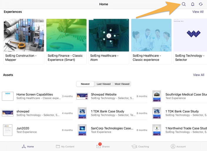Switch to Last Viewed segment
This screenshot has height=151, width=207.
coord(103,84)
